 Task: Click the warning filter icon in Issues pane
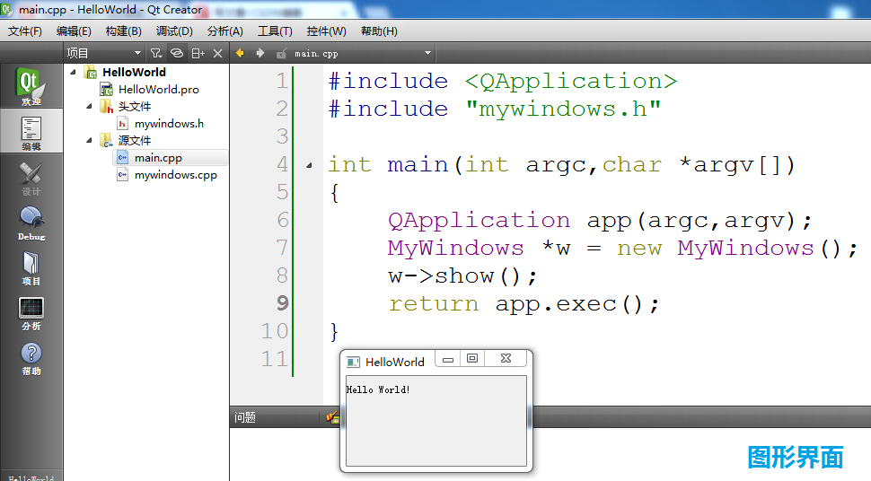333,416
